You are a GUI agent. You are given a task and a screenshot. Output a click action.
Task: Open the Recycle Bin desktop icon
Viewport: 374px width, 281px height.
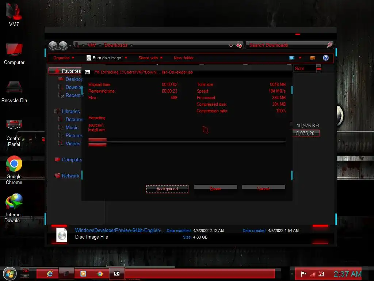click(x=14, y=92)
